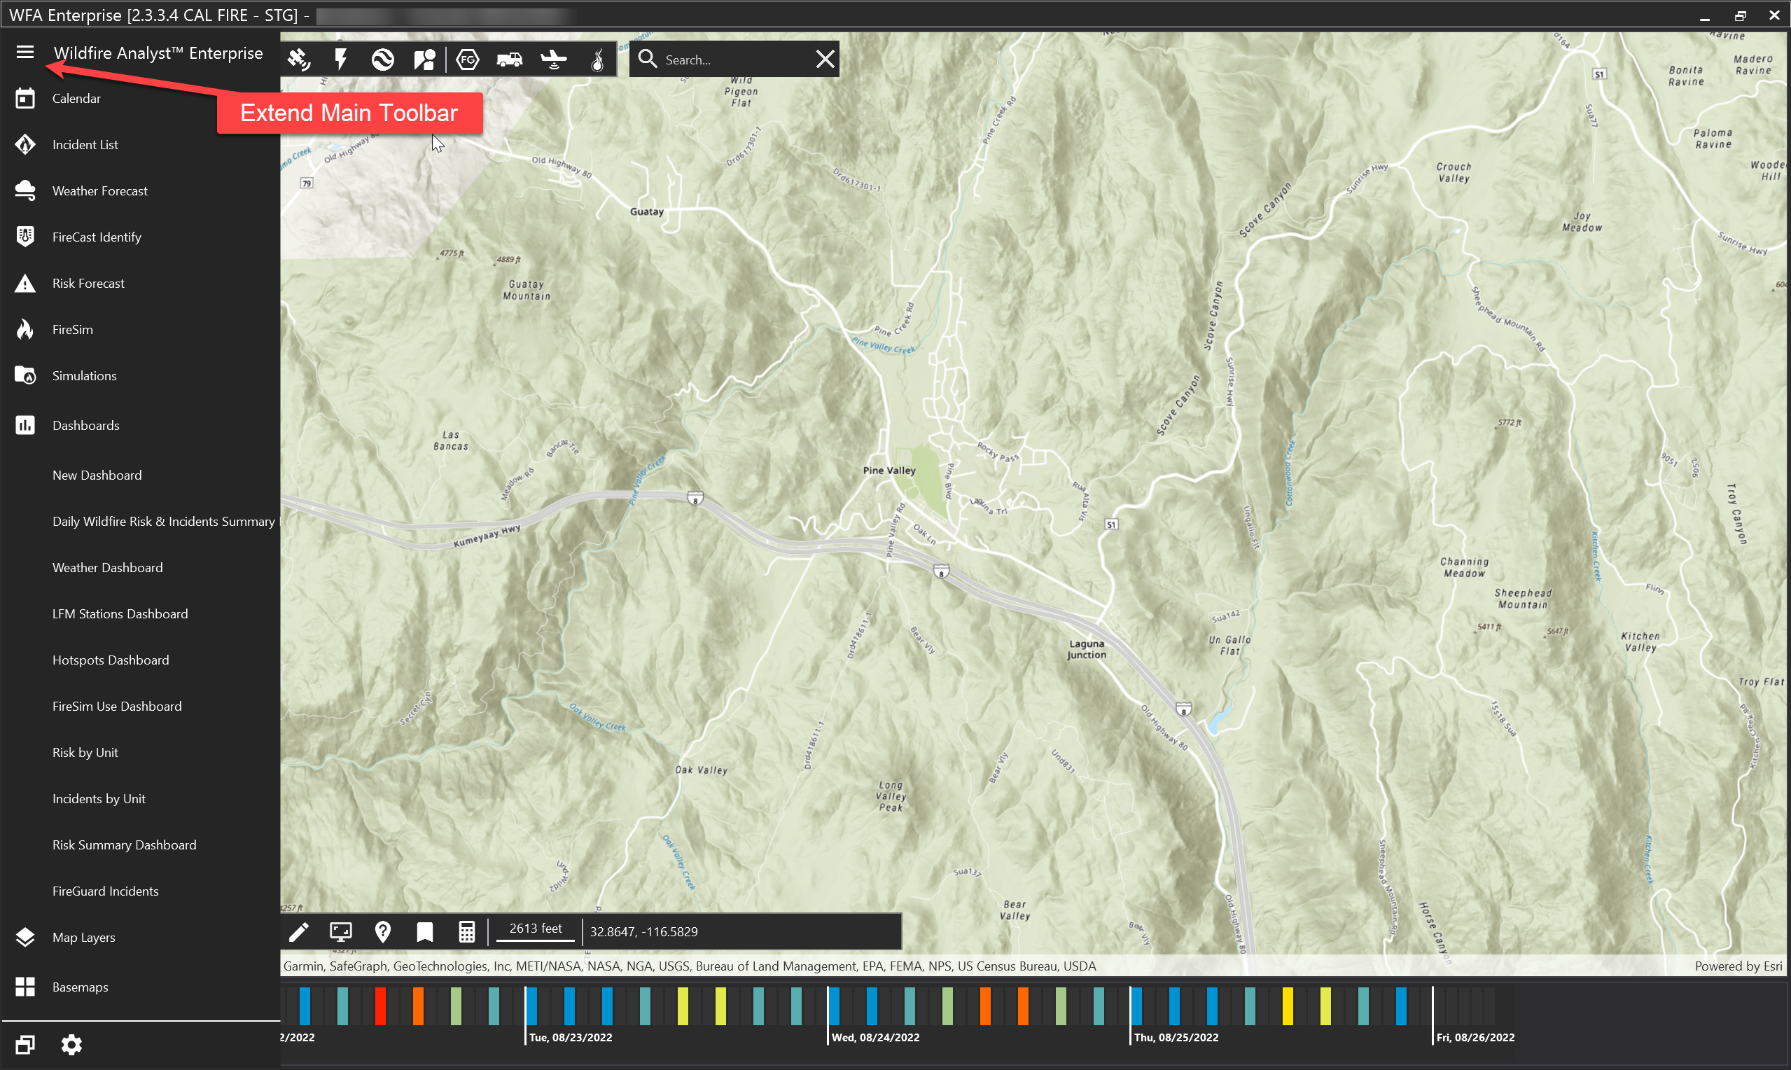
Task: Toggle the FG FireGuard hexagon icon
Action: click(x=467, y=59)
